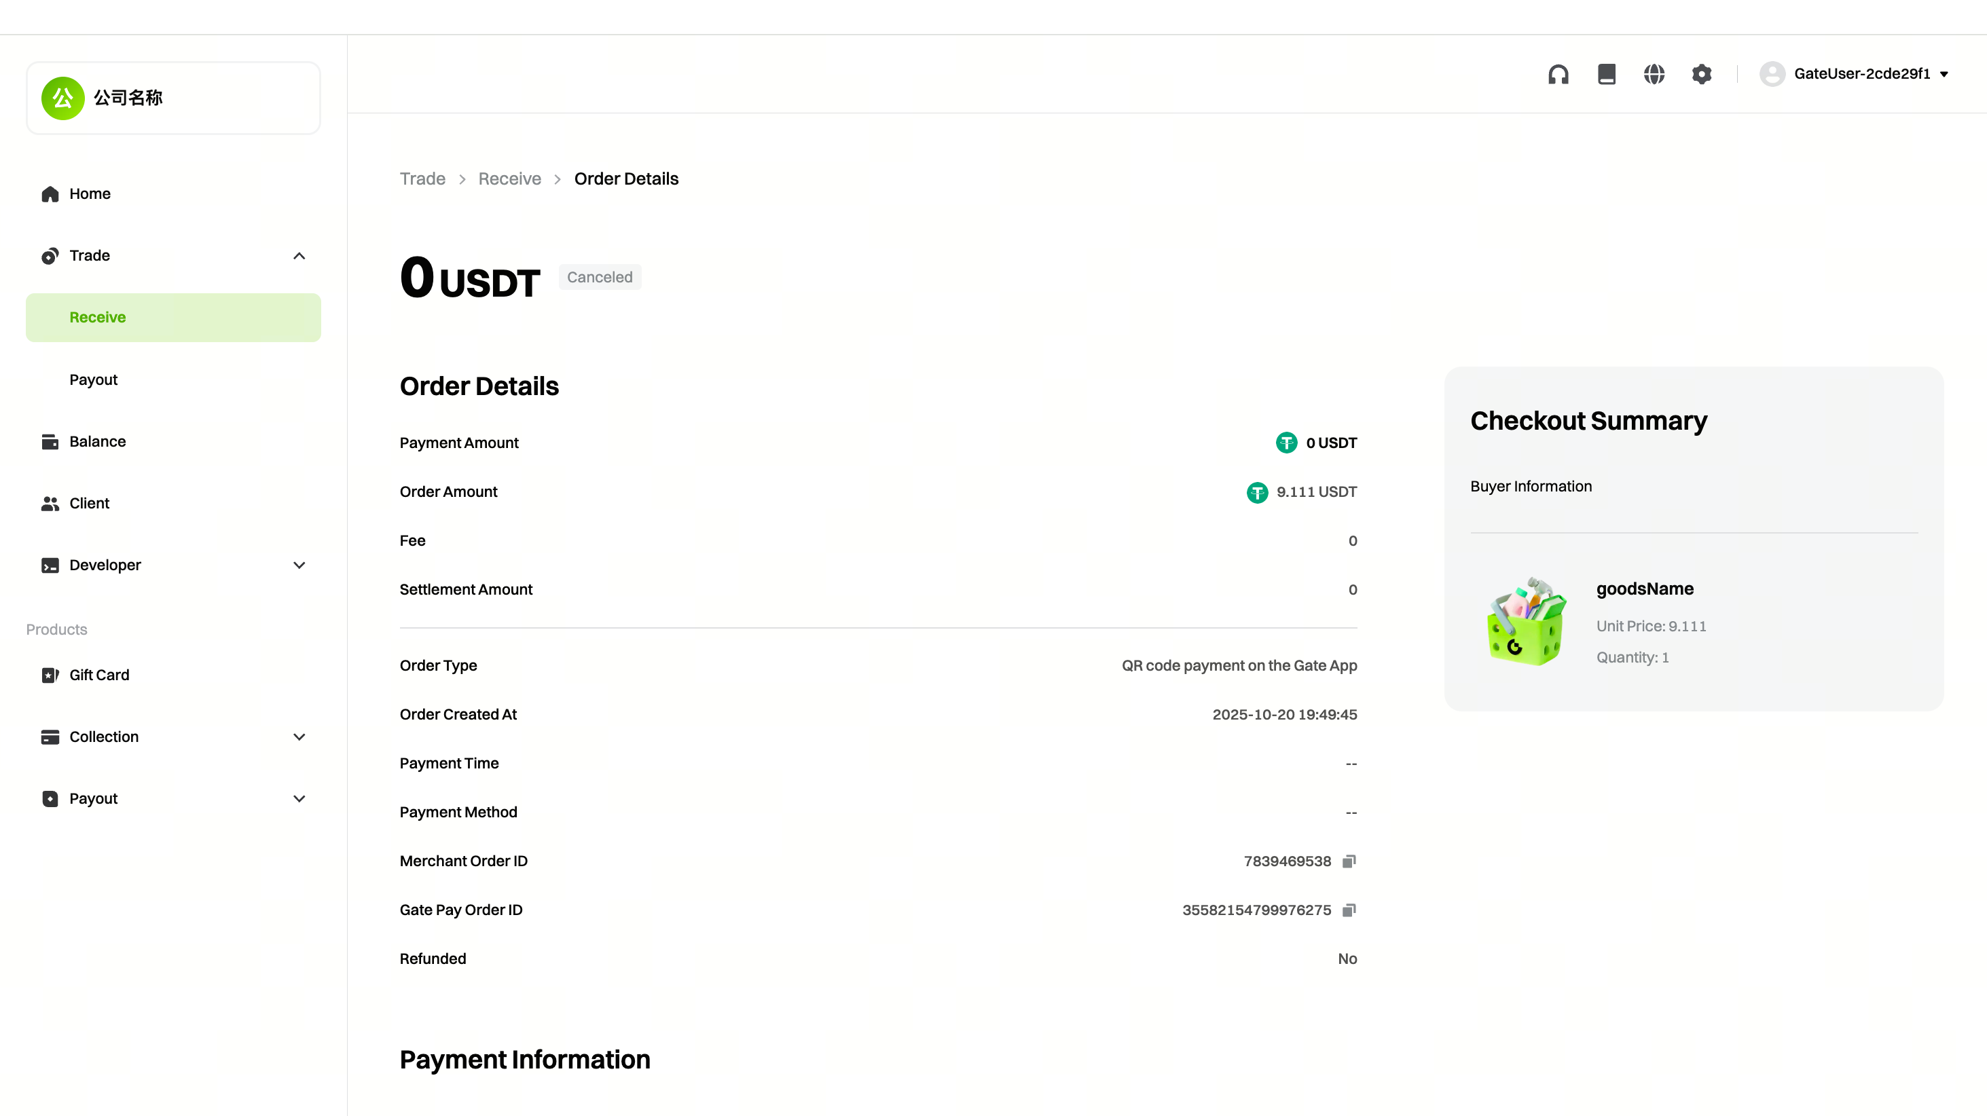Copy the Gate Pay Order ID
This screenshot has width=1987, height=1116.
pyautogui.click(x=1349, y=910)
